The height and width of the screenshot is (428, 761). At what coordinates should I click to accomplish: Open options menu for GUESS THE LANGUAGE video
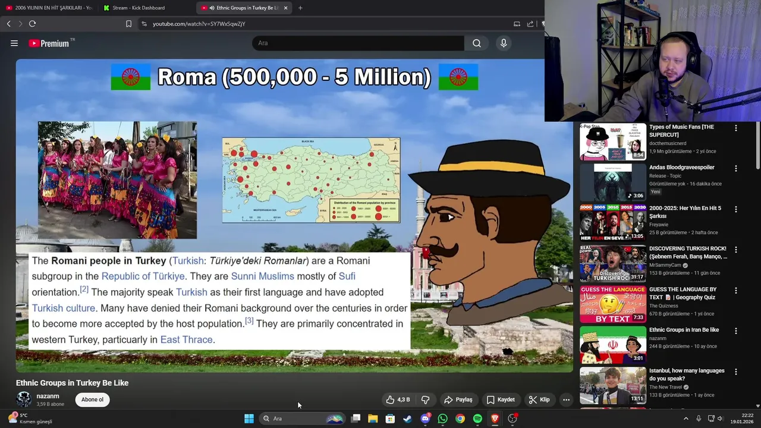[x=735, y=291]
